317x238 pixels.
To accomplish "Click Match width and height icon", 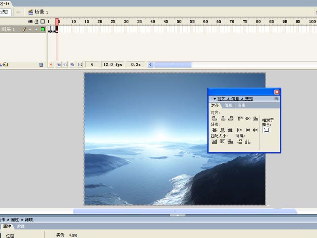I will [231, 142].
